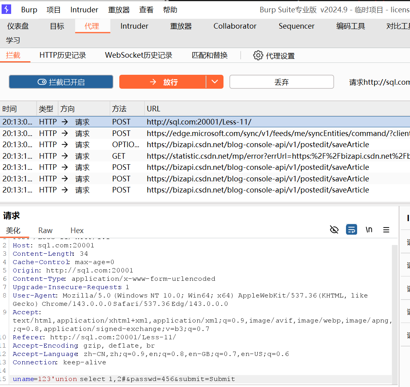Select the sql.com:20001/Less-11/ request row
Viewport: 410px width, 387px height.
(205, 122)
